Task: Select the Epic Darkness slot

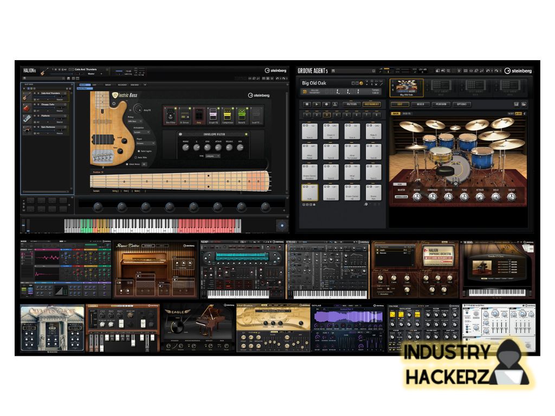Action: click(46, 130)
